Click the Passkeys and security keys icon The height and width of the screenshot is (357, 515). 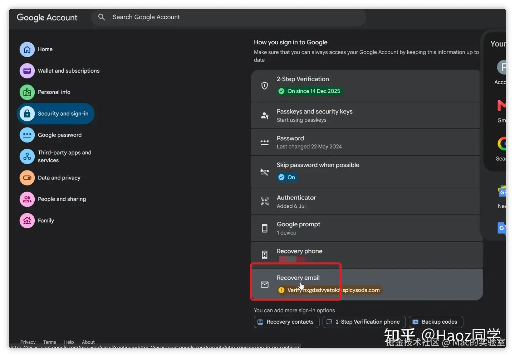(265, 116)
